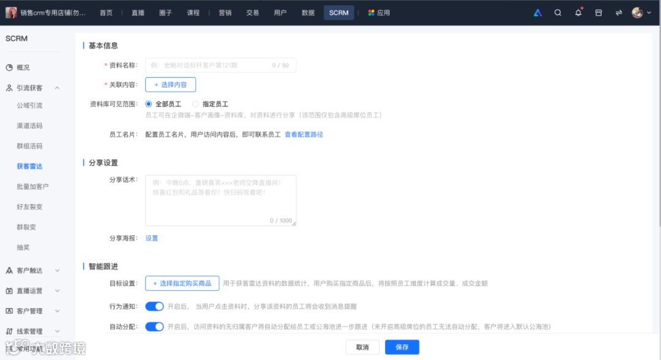Open the blue triangle assistant icon
This screenshot has height=360, width=661.
tap(537, 13)
